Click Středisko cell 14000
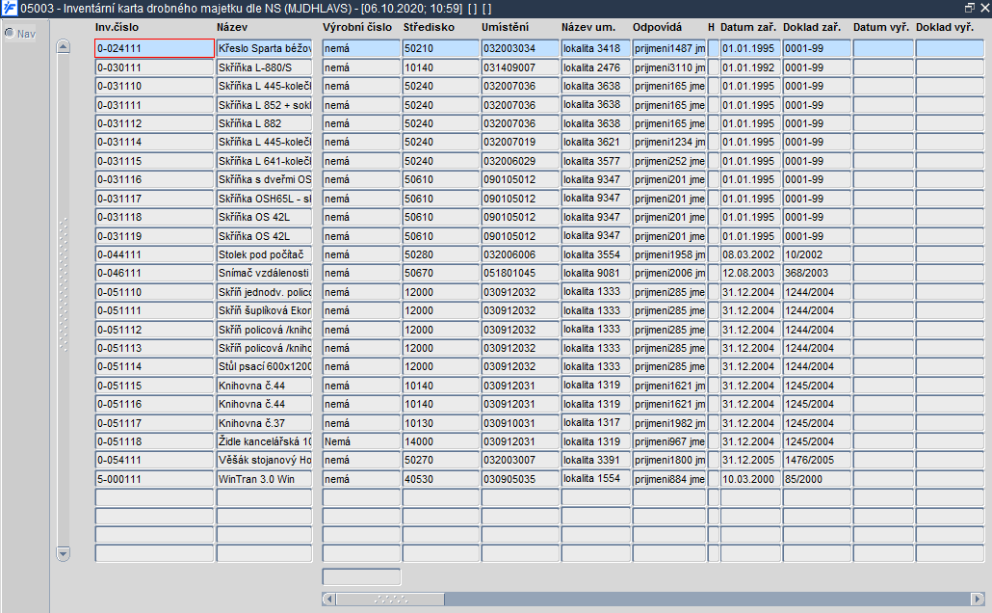The width and height of the screenshot is (992, 613). point(440,441)
